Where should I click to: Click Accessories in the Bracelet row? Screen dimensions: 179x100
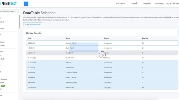(108, 63)
